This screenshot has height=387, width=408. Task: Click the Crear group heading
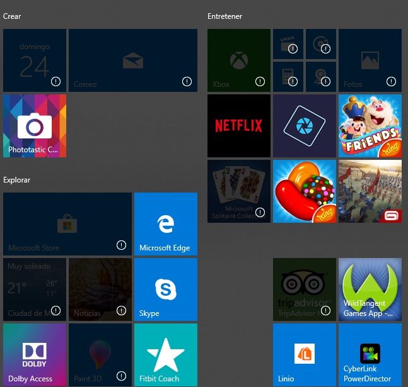pos(12,16)
